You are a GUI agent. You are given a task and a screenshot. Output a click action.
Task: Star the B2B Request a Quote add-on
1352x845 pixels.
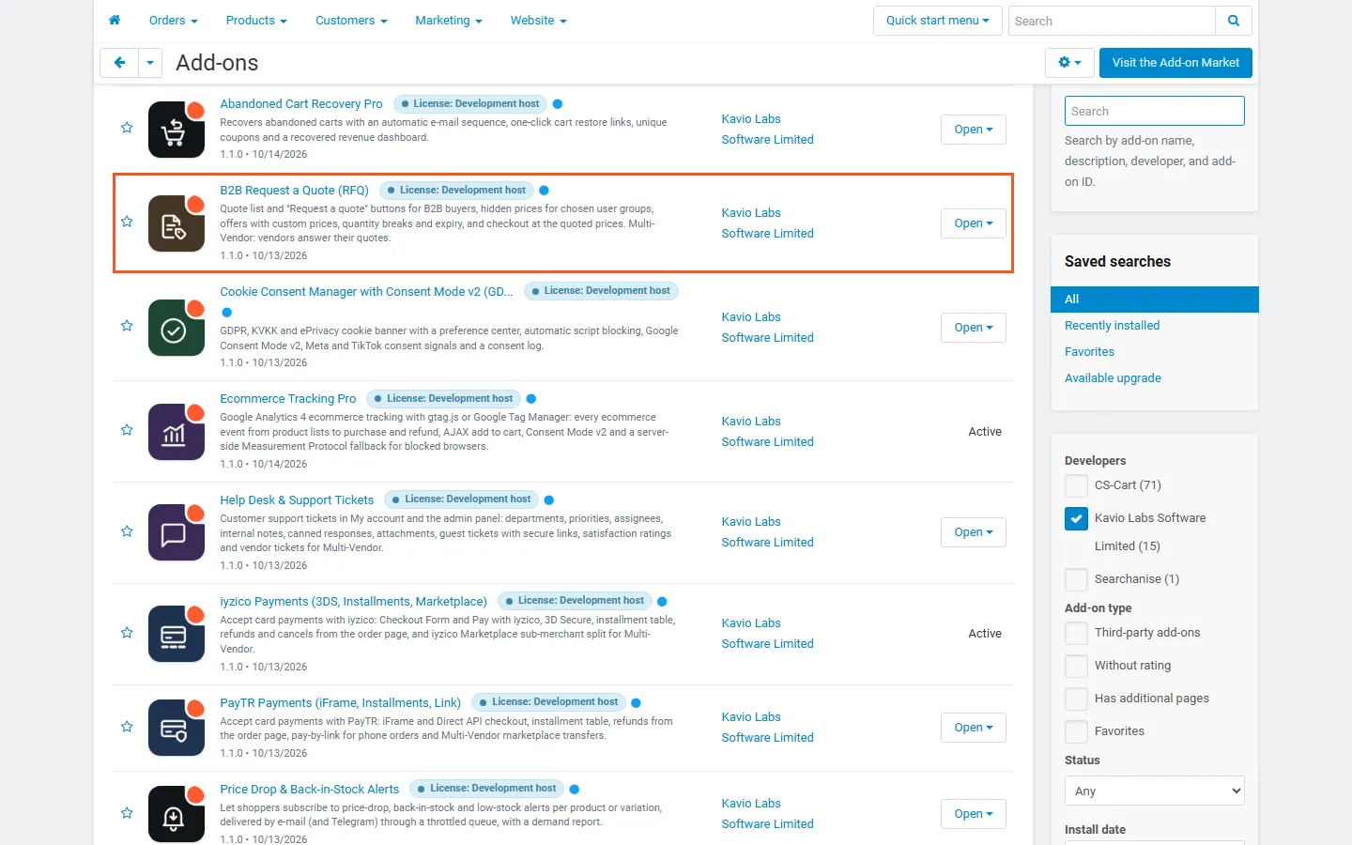tap(127, 222)
